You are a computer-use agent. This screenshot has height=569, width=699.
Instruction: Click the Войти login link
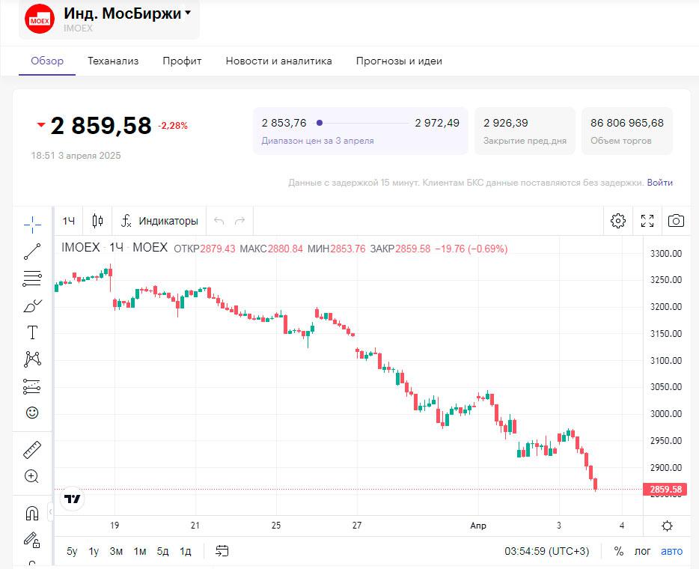point(660,183)
